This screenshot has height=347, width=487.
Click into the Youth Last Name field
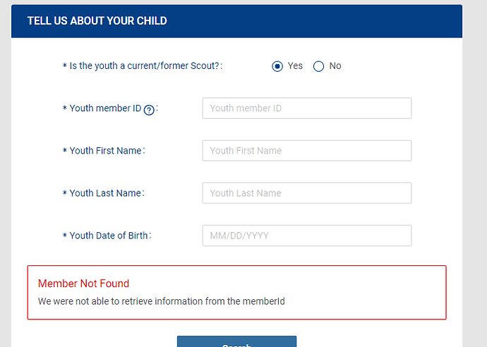306,193
